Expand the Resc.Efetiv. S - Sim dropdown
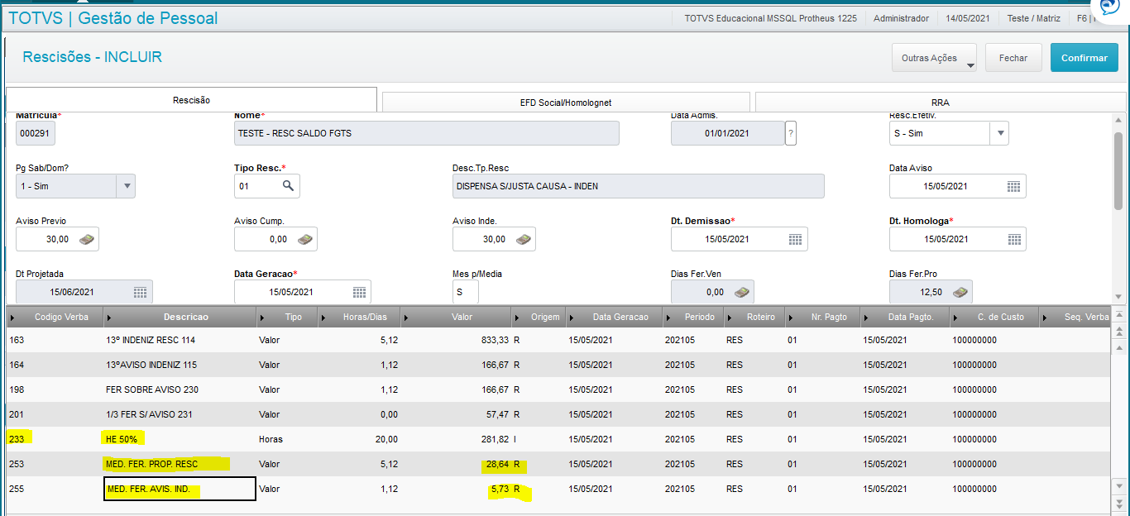 click(x=999, y=133)
